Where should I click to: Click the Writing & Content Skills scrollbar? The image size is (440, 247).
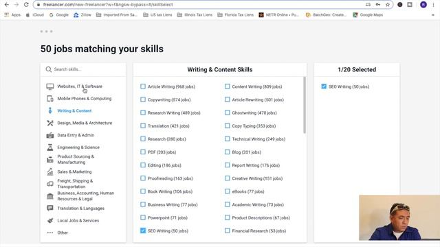(x=305, y=105)
